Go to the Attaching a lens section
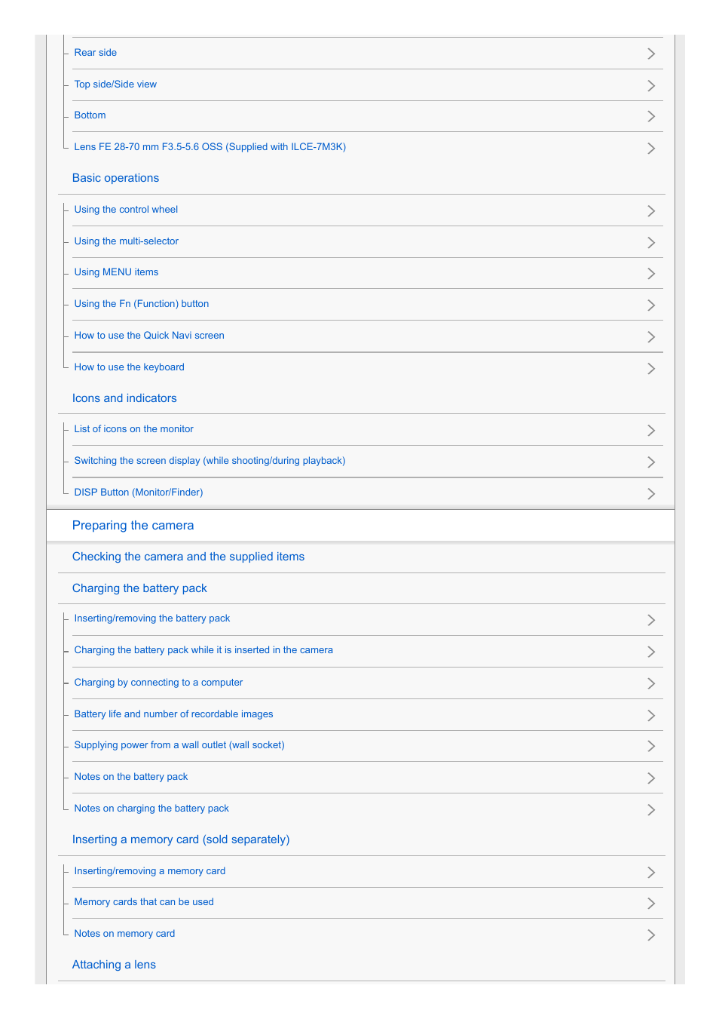The width and height of the screenshot is (719, 1019). pos(114,965)
